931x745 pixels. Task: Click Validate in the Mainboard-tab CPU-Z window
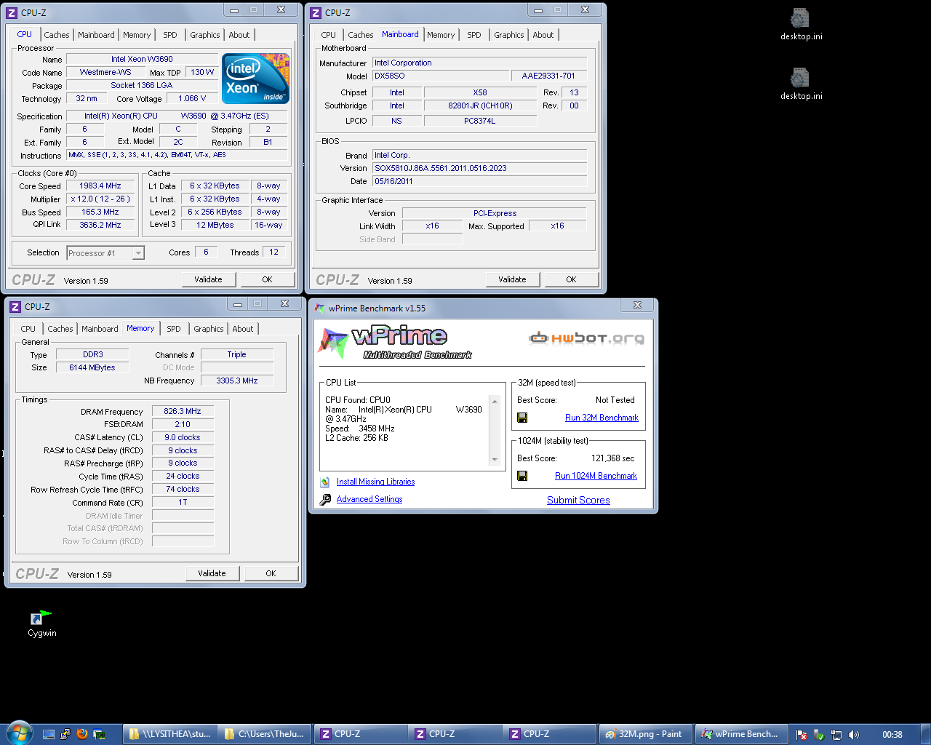tap(512, 279)
